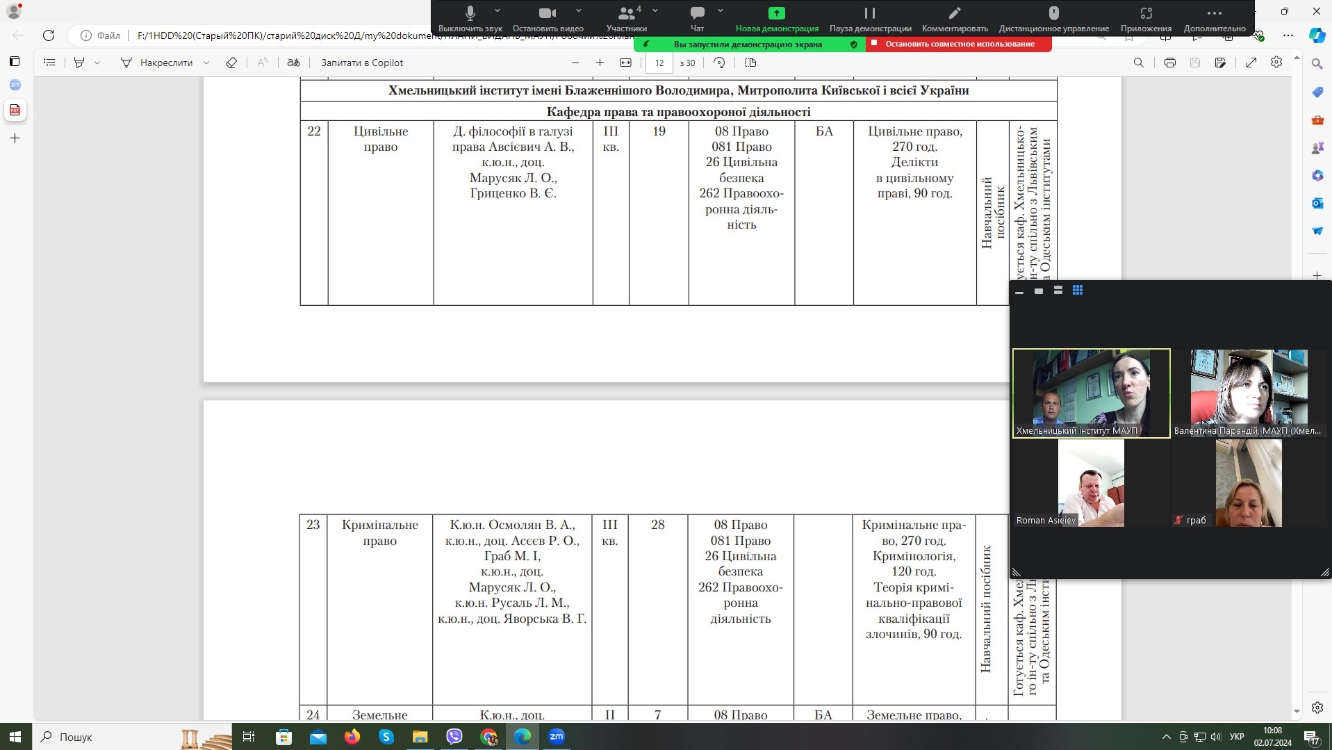1332x750 pixels.
Task: Rotate the PDF page
Action: (719, 63)
